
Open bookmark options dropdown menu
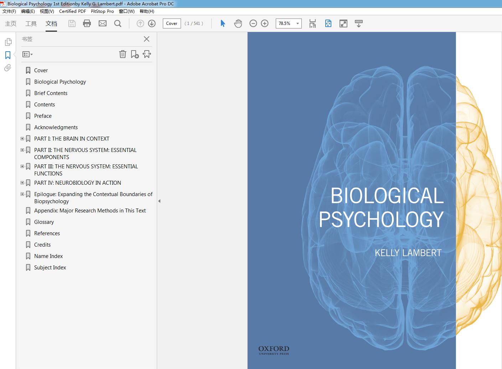(x=27, y=54)
